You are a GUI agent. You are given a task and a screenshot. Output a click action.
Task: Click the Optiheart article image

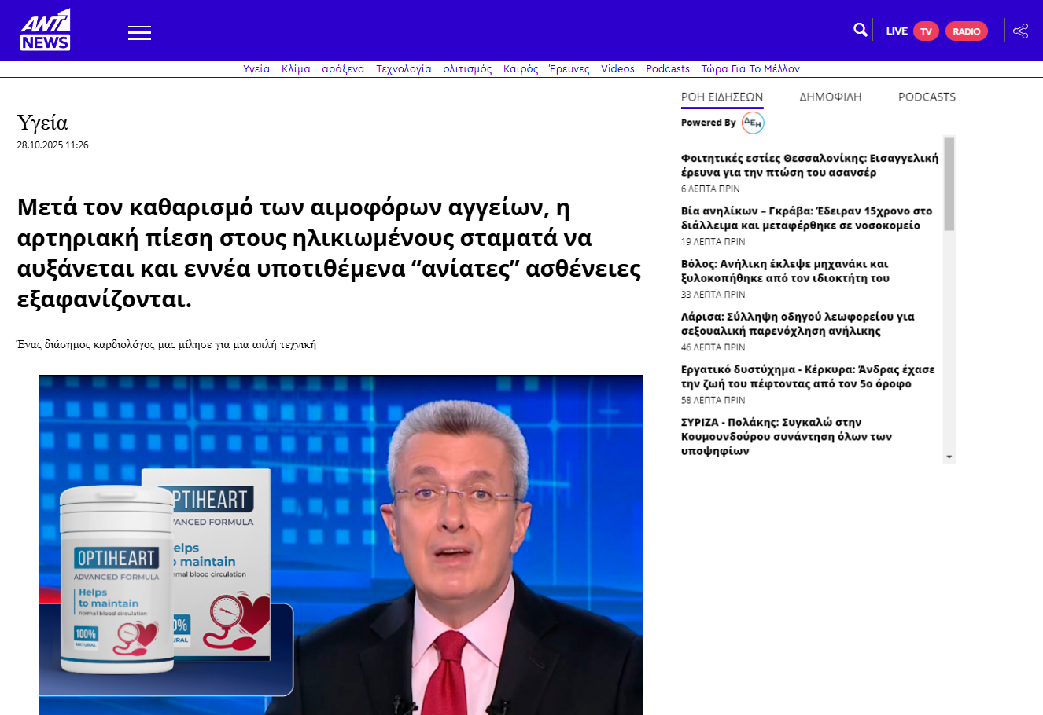point(340,544)
